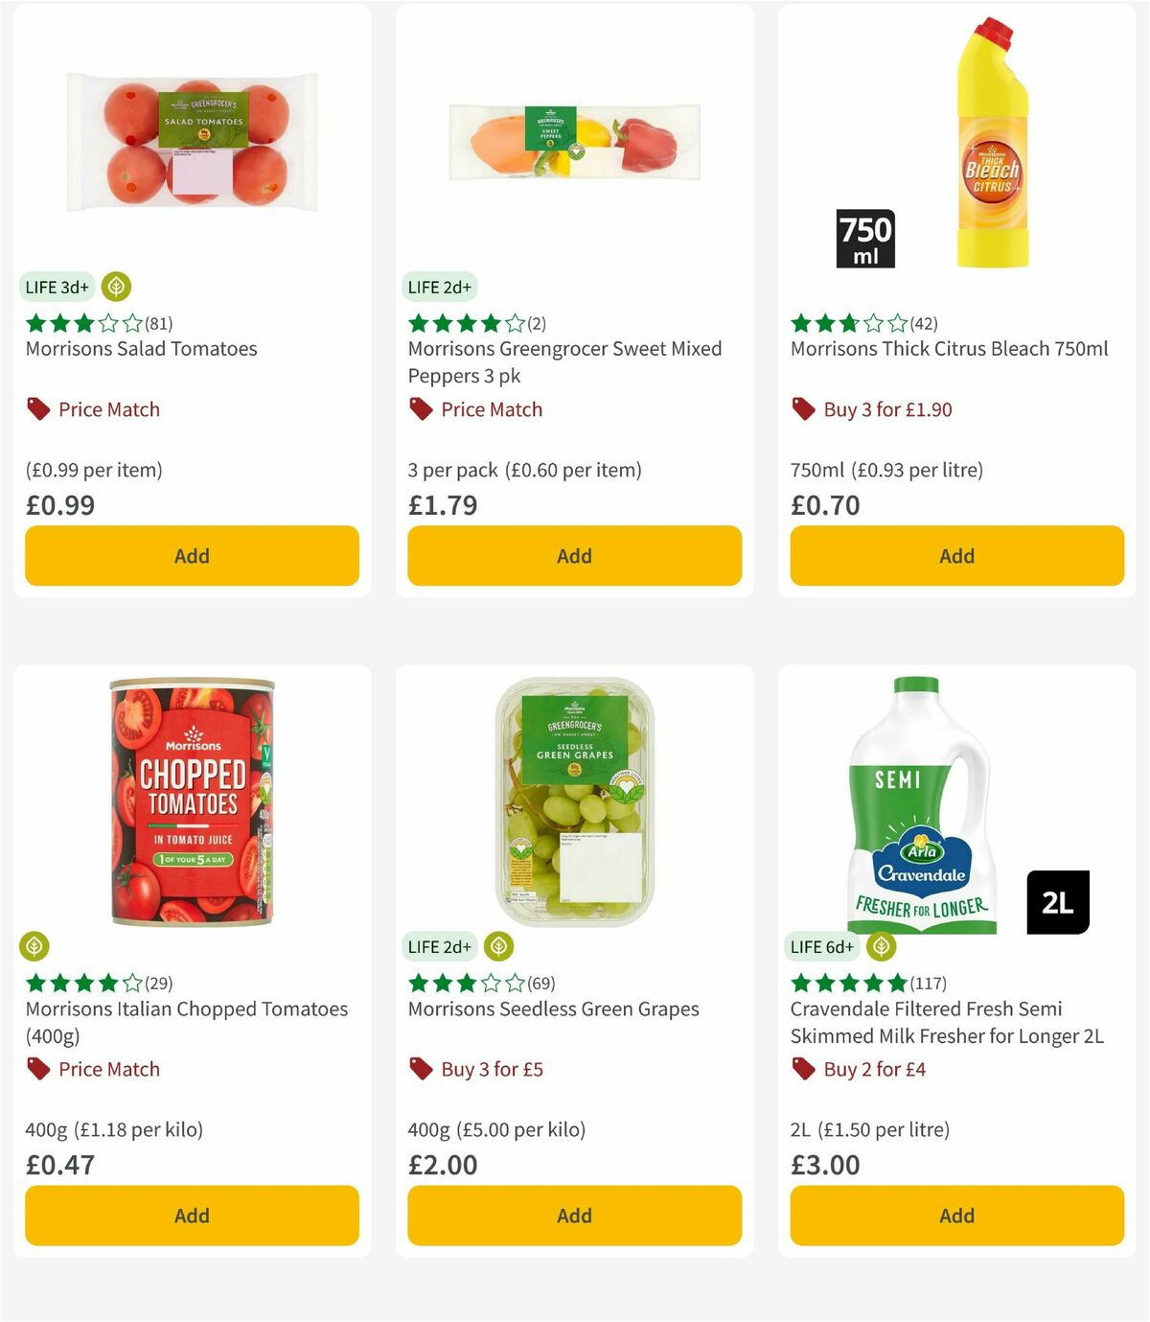
Task: Click the rating stars (42) on Citrus Bleach
Action: (x=848, y=323)
